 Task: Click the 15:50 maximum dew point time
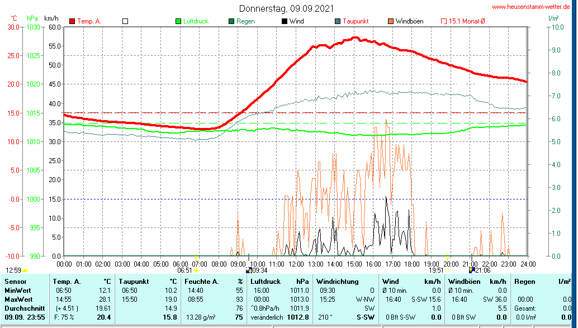(130, 300)
